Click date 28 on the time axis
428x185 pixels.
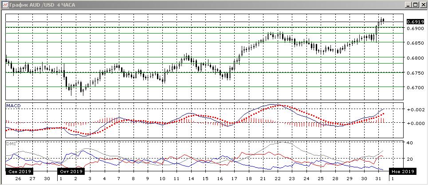tap(335, 179)
